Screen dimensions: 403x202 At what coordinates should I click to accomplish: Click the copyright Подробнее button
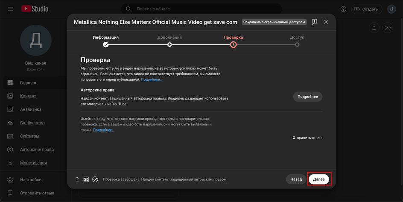point(308,97)
